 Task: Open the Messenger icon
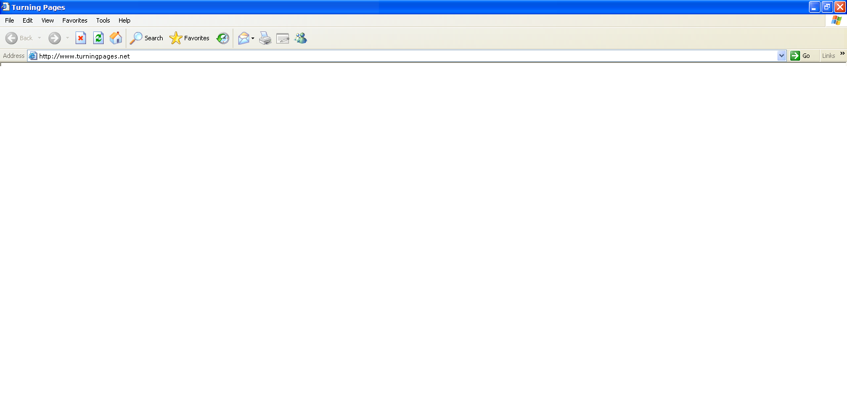coord(301,38)
